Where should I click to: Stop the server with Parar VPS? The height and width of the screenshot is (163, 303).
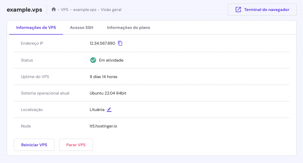[76, 145]
